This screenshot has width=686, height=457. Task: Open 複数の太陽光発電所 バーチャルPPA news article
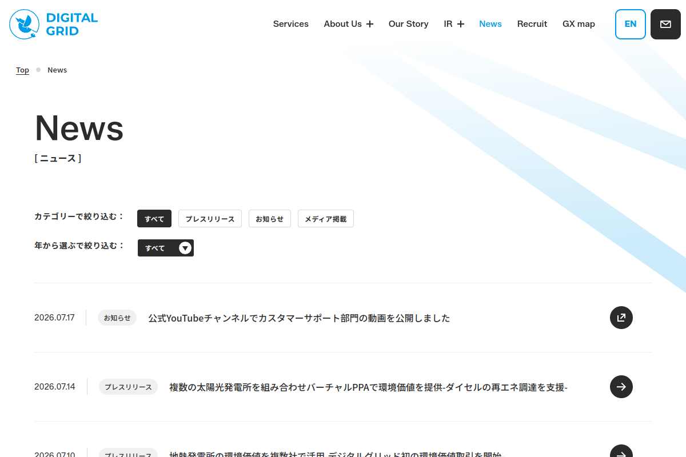pos(368,387)
